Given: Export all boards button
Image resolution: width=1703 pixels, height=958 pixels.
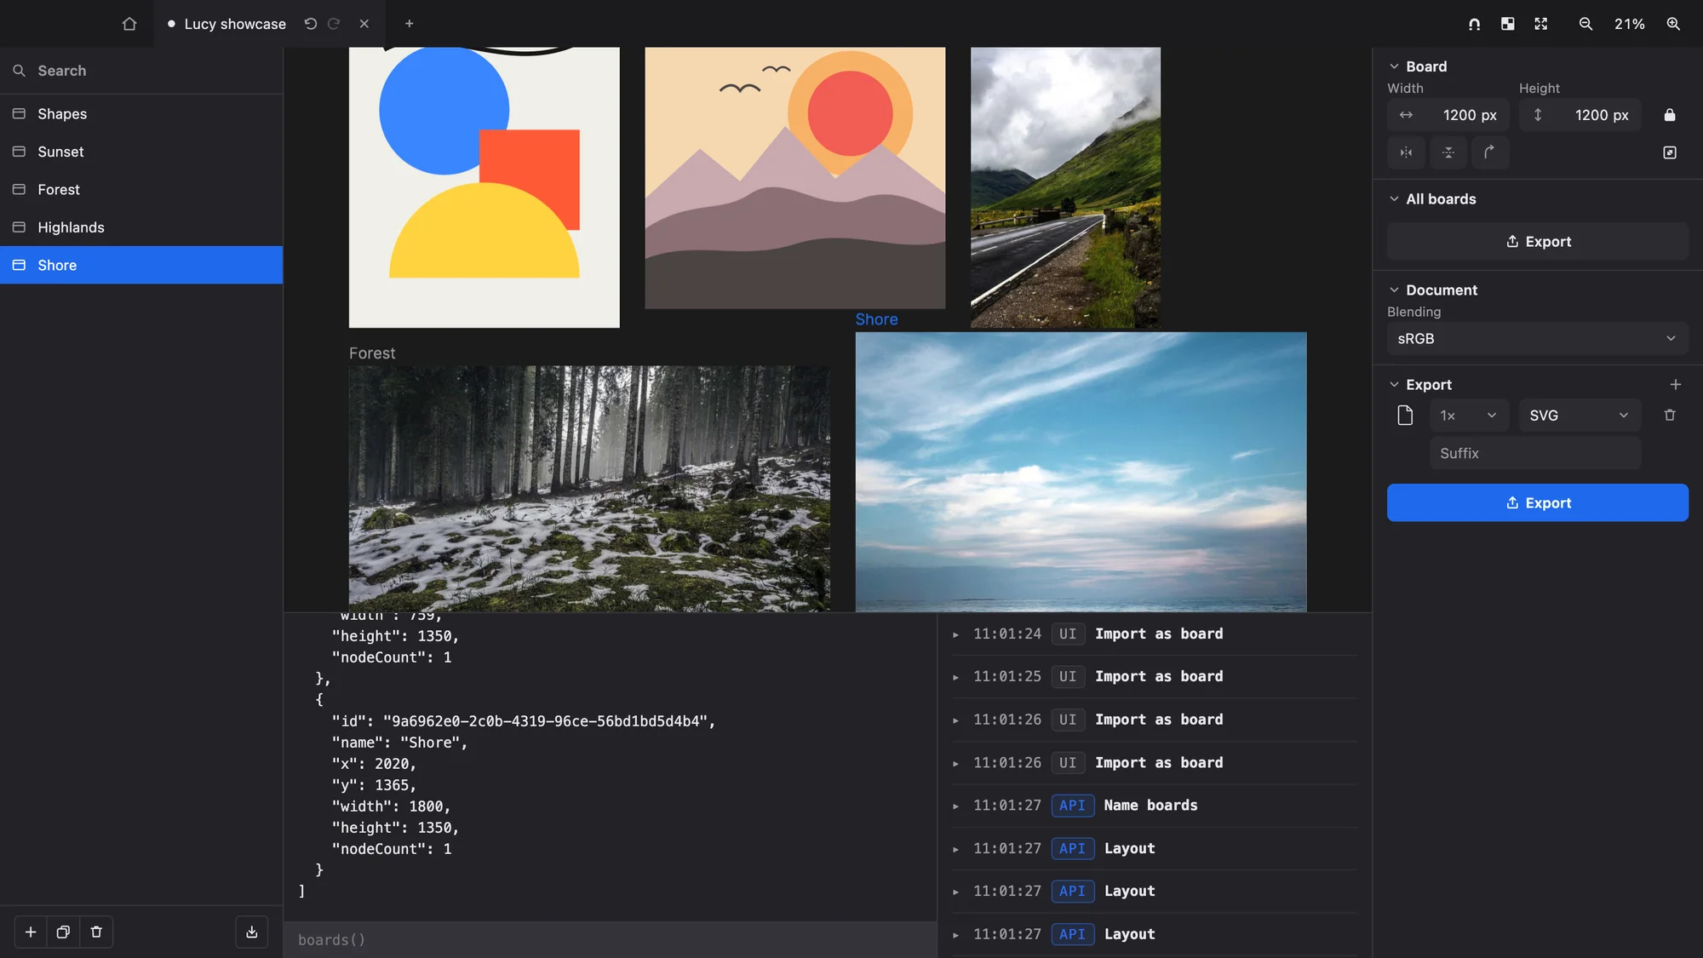Looking at the screenshot, I should pyautogui.click(x=1537, y=242).
